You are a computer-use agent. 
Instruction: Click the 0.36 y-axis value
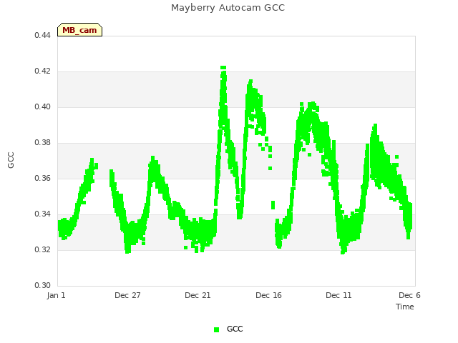click(43, 178)
